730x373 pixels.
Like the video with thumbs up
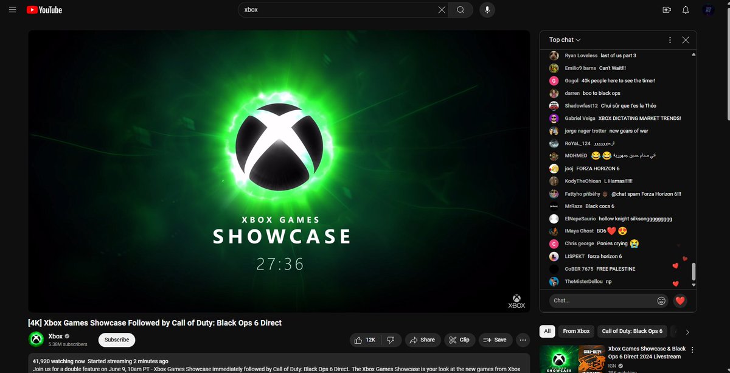tap(365, 340)
